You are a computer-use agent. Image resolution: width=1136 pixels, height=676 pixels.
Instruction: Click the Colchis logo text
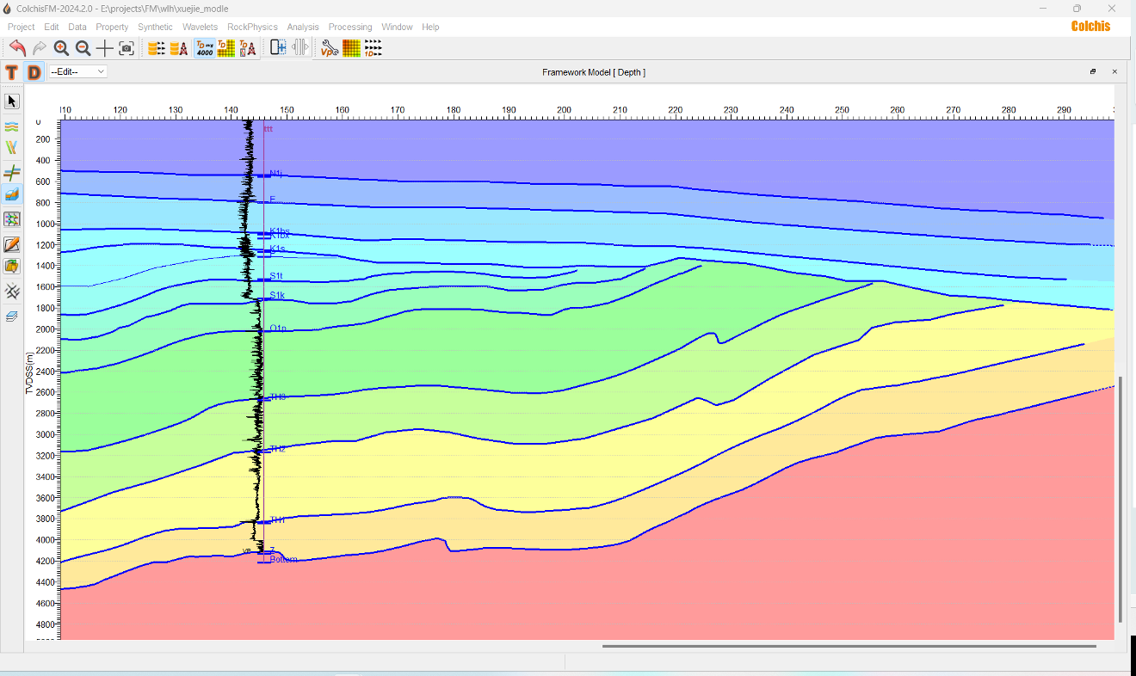1090,26
